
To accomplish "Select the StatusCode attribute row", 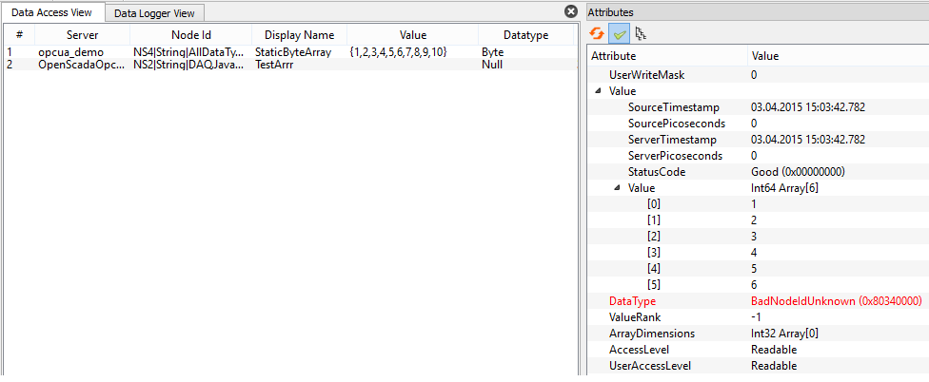I will [x=657, y=172].
